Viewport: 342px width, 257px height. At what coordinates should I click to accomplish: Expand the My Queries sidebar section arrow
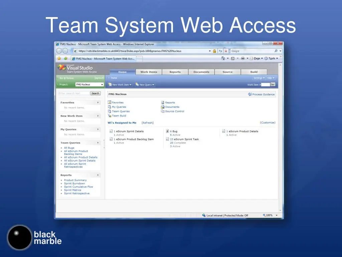[98, 130]
